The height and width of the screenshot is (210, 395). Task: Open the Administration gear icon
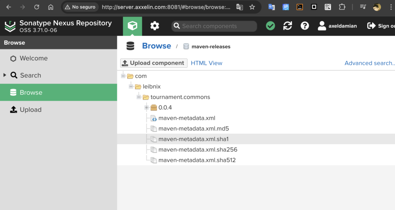click(155, 26)
